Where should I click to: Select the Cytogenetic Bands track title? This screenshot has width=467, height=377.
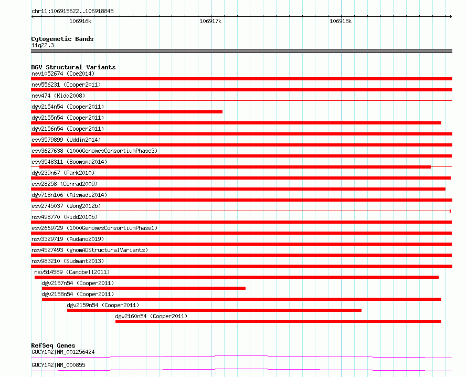tap(62, 39)
